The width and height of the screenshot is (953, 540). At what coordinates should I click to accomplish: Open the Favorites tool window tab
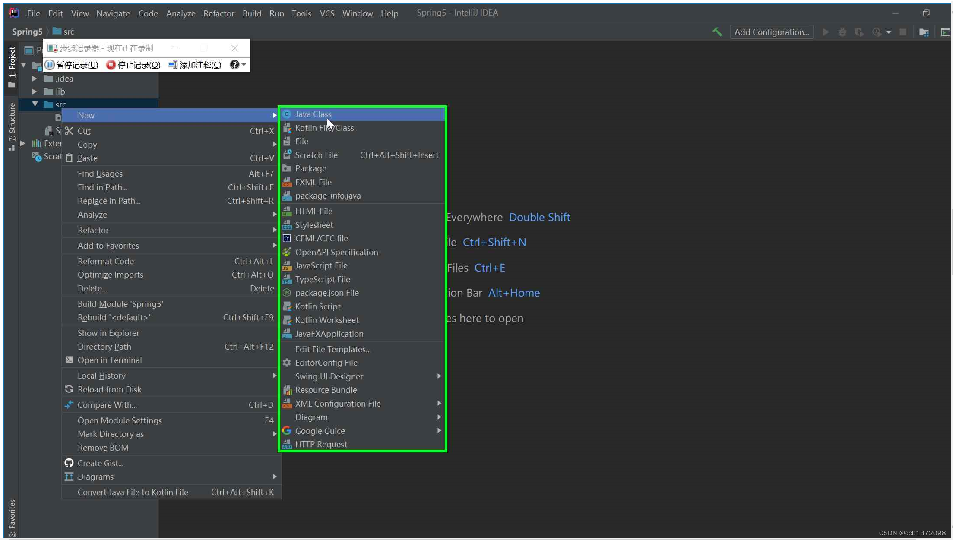12,518
